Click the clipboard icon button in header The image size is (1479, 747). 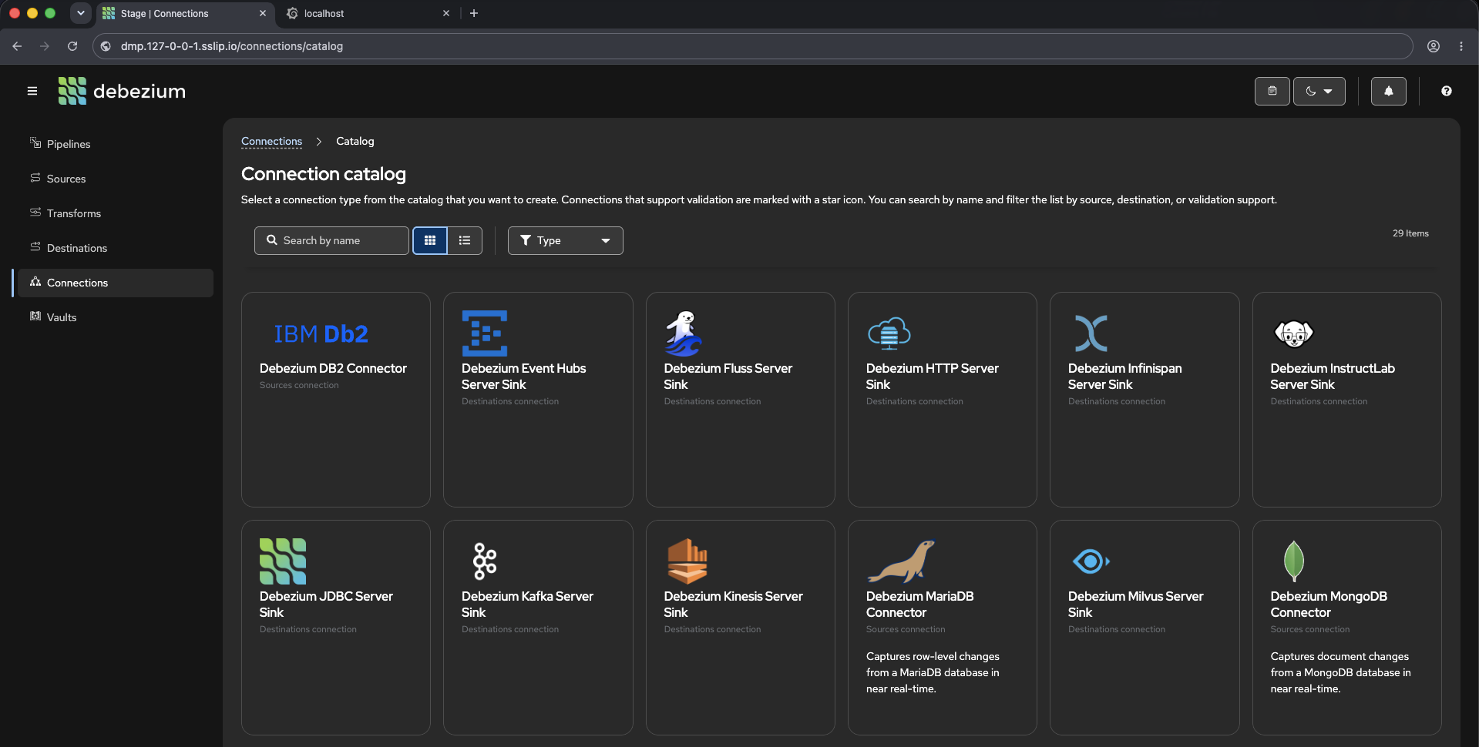coord(1272,91)
